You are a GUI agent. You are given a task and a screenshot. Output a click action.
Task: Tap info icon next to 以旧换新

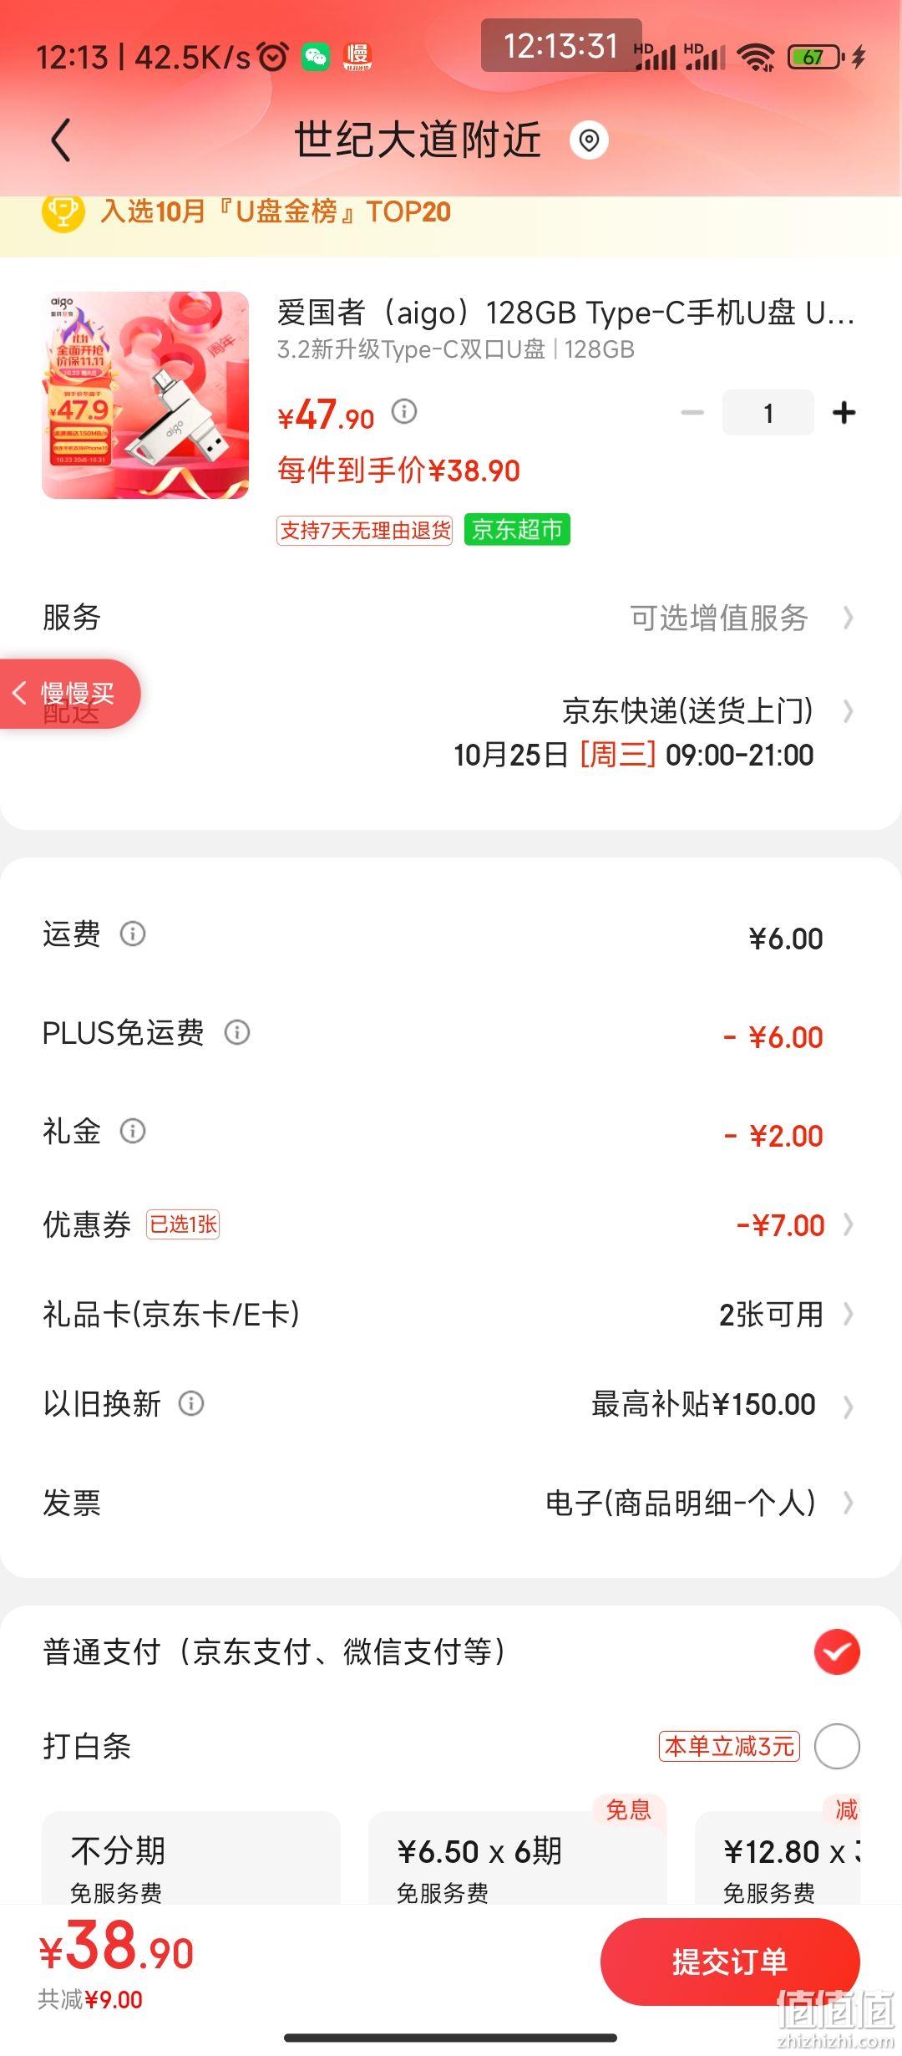click(191, 1403)
